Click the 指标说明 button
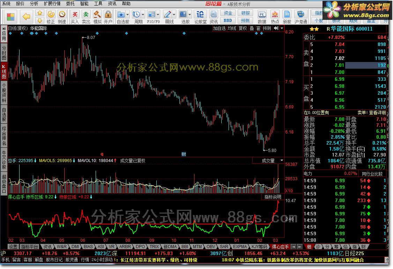The image size is (393, 269). 273,197
